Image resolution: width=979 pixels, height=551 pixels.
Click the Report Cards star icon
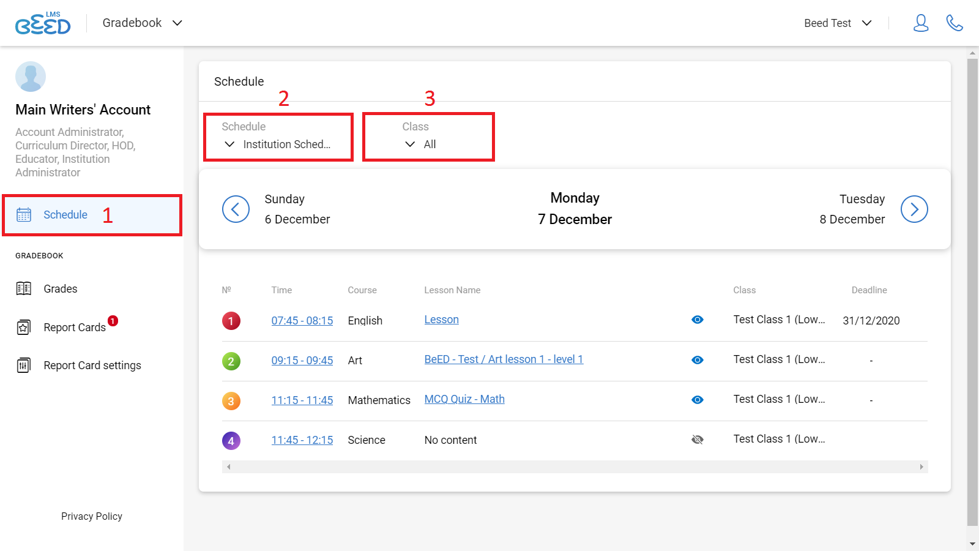[24, 328]
